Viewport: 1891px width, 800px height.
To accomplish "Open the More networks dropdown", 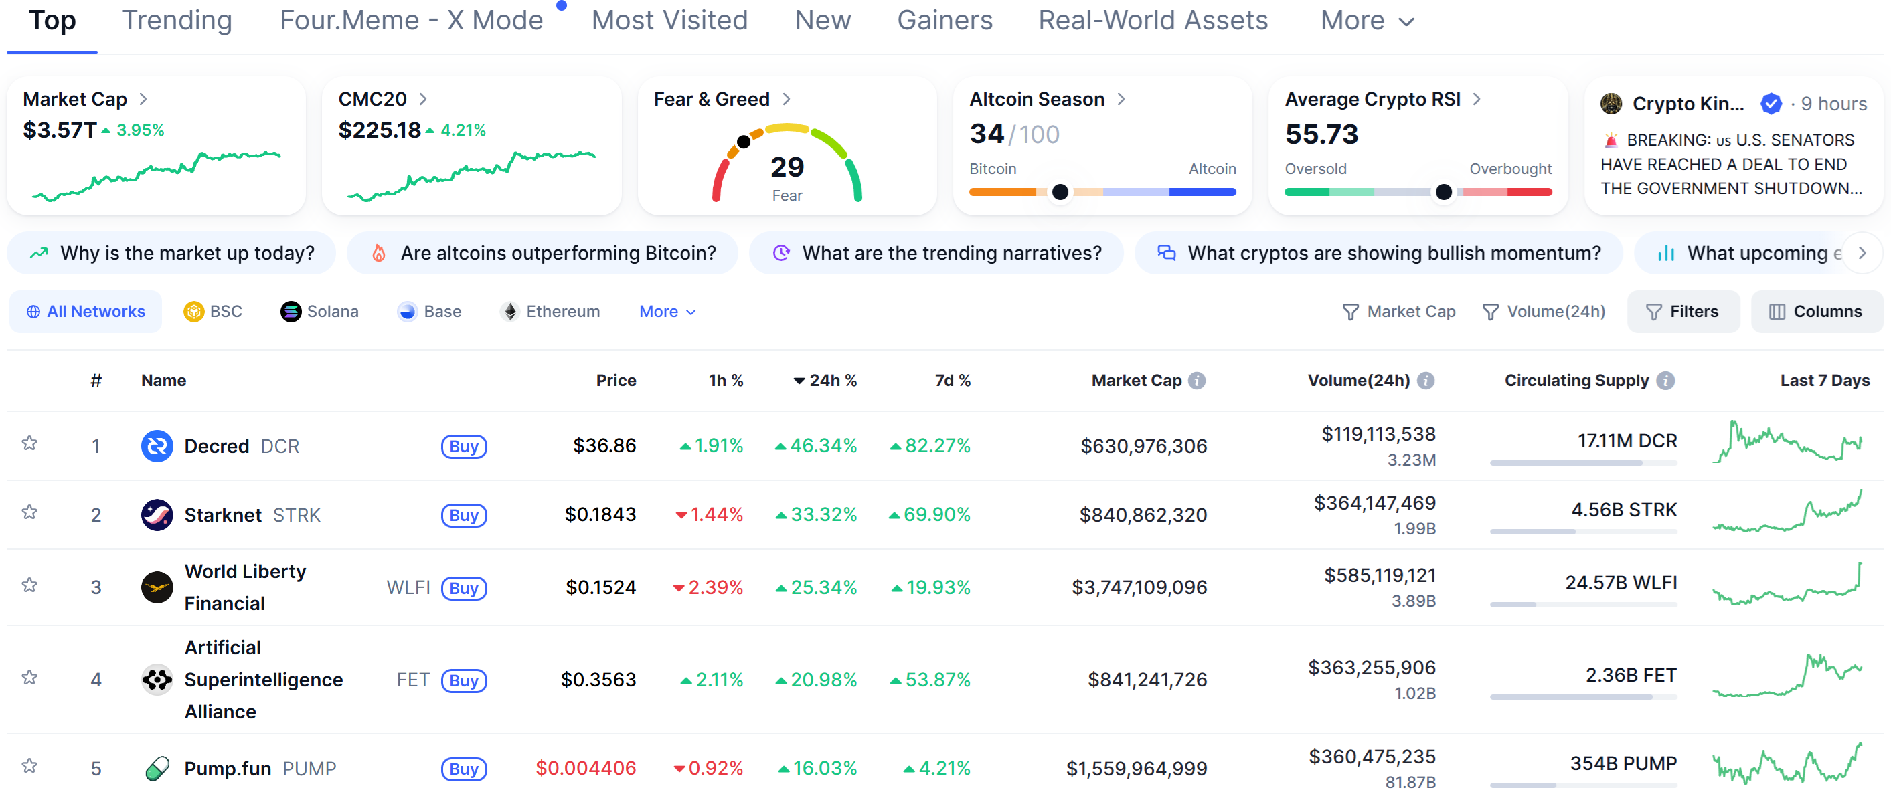I will tap(667, 312).
